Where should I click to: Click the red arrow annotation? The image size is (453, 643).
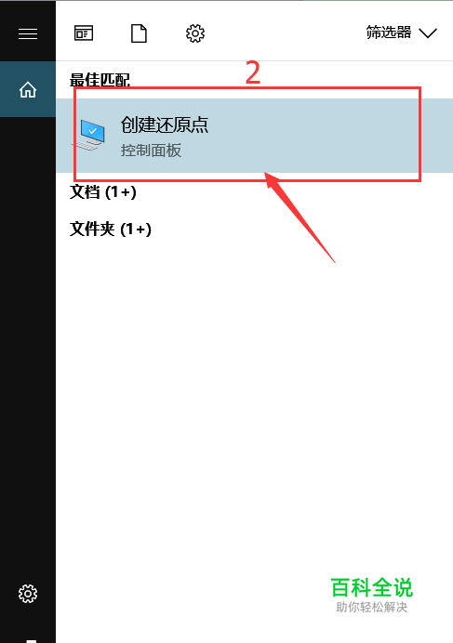(300, 217)
